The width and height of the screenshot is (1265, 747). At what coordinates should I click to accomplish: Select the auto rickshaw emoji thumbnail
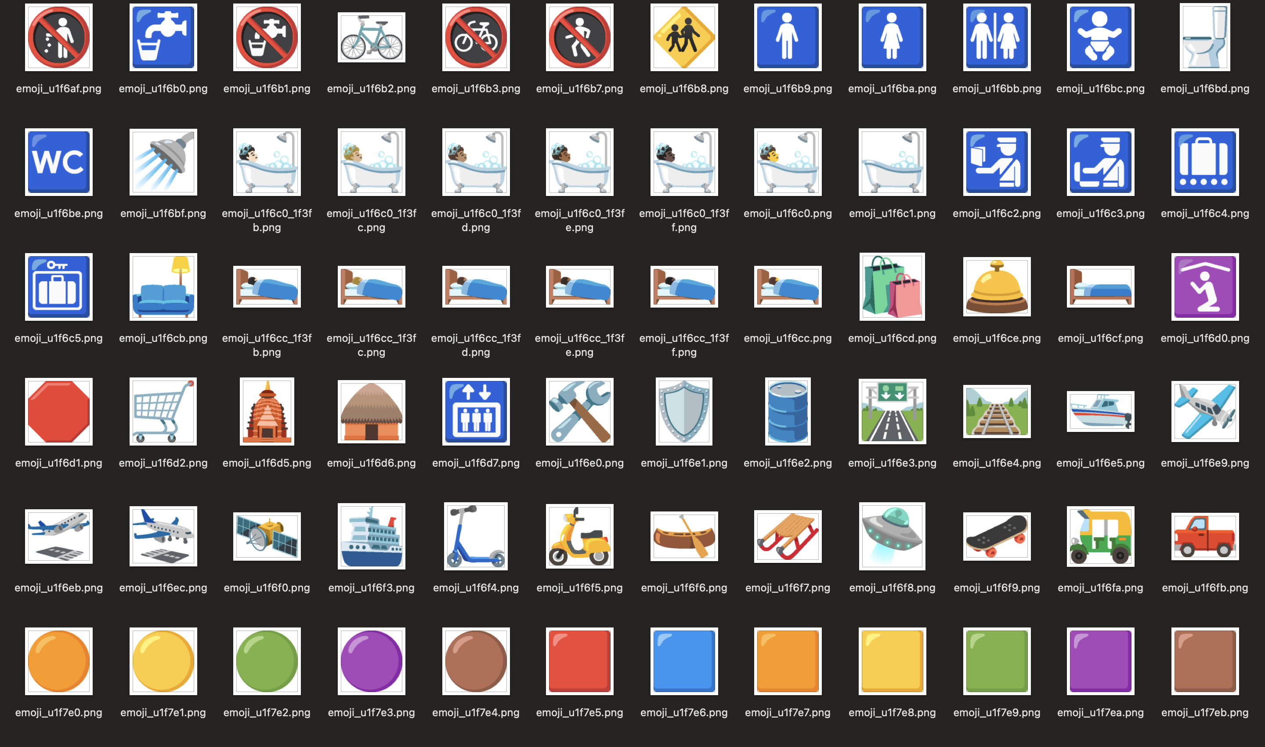coord(1100,537)
